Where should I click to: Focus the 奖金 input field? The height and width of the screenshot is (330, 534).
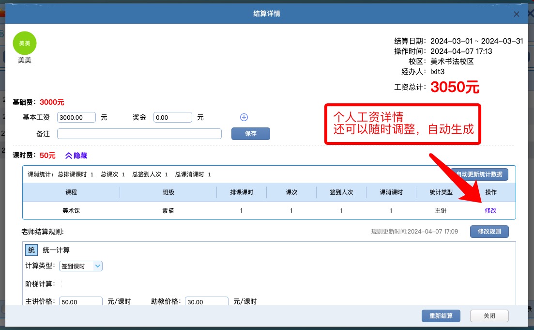point(173,117)
